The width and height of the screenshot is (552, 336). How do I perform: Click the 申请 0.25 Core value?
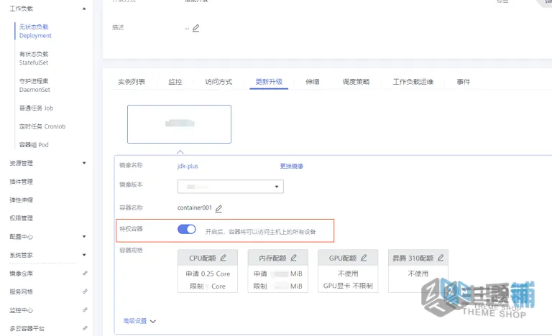(208, 274)
